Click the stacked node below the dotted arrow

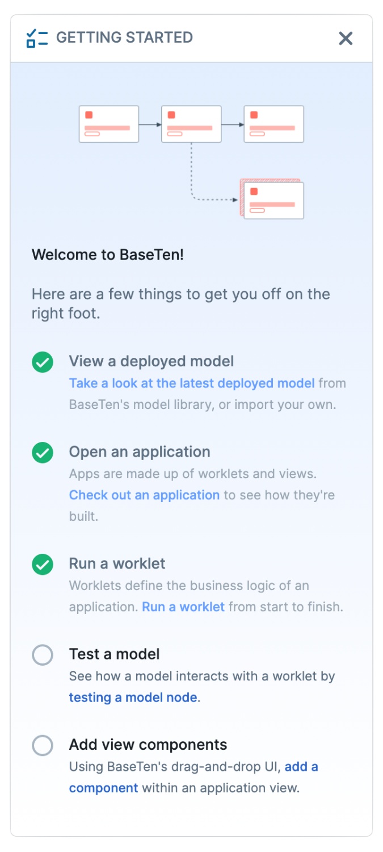(272, 199)
